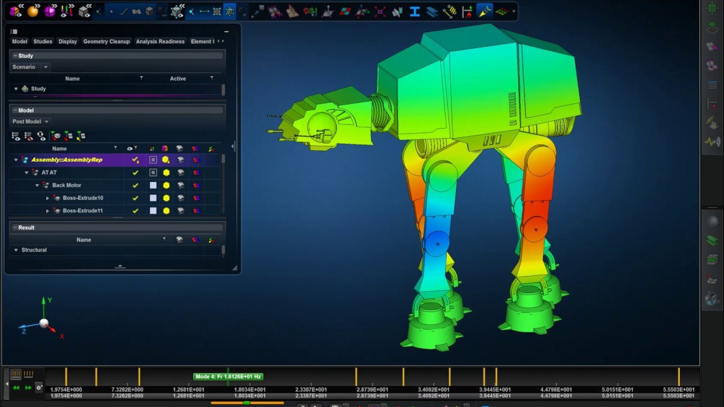Viewport: 724px width, 407px height.
Task: Click the green-funnel part filter icon
Action: point(55,136)
